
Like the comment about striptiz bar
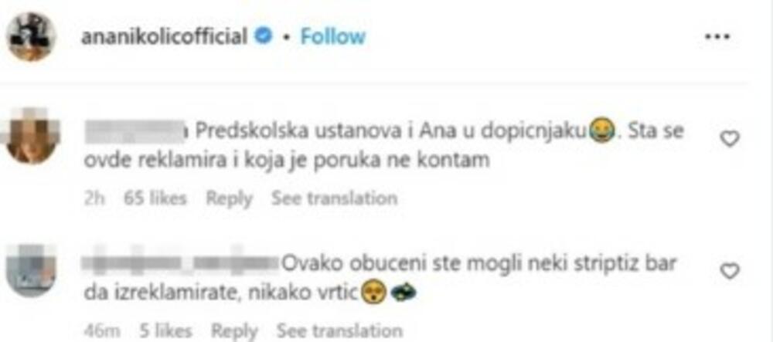[x=730, y=271]
